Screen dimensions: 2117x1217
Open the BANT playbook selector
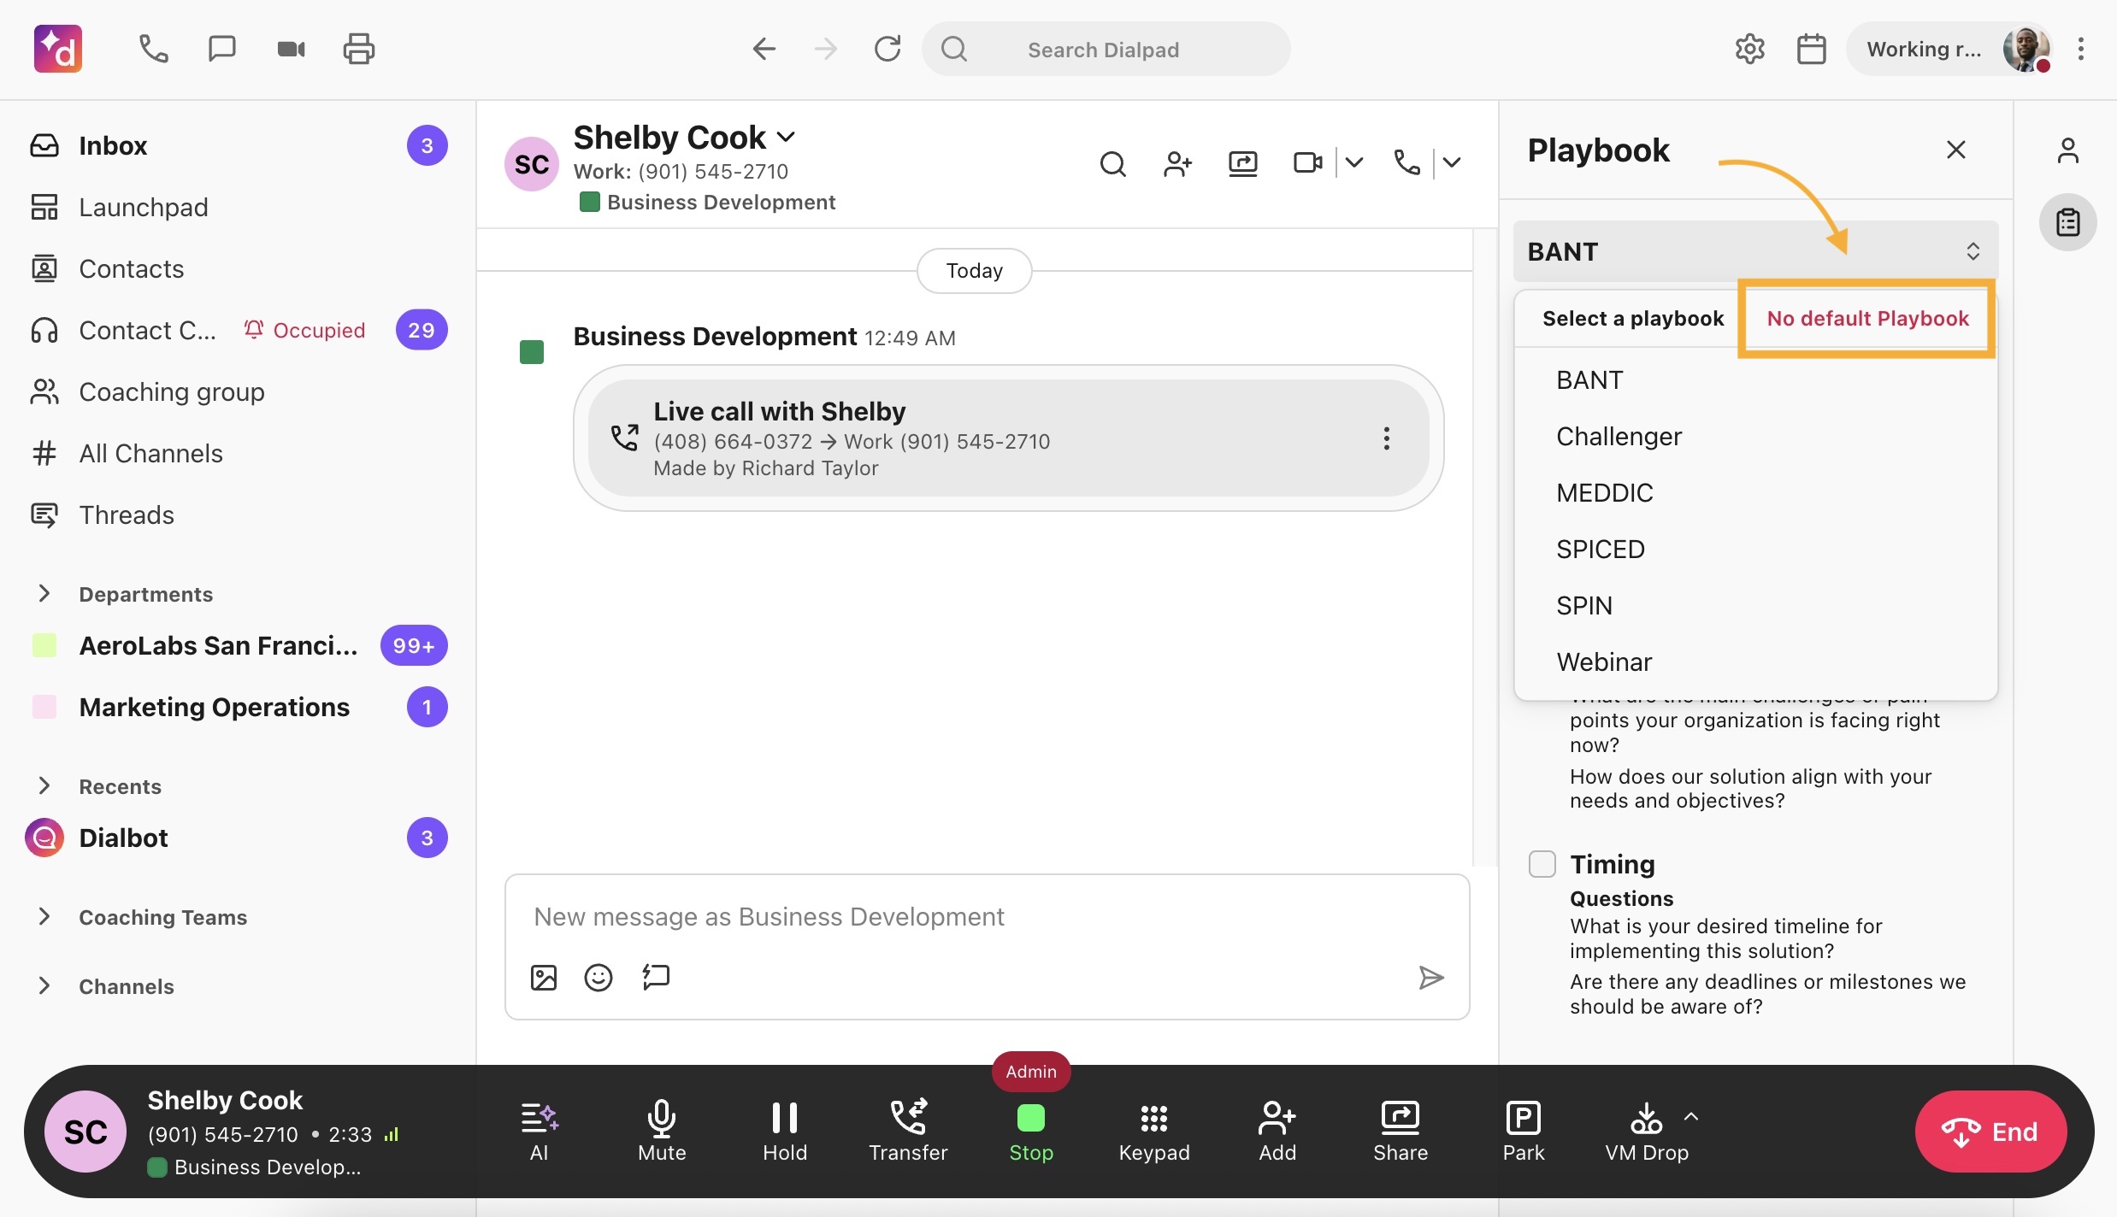[1754, 251]
